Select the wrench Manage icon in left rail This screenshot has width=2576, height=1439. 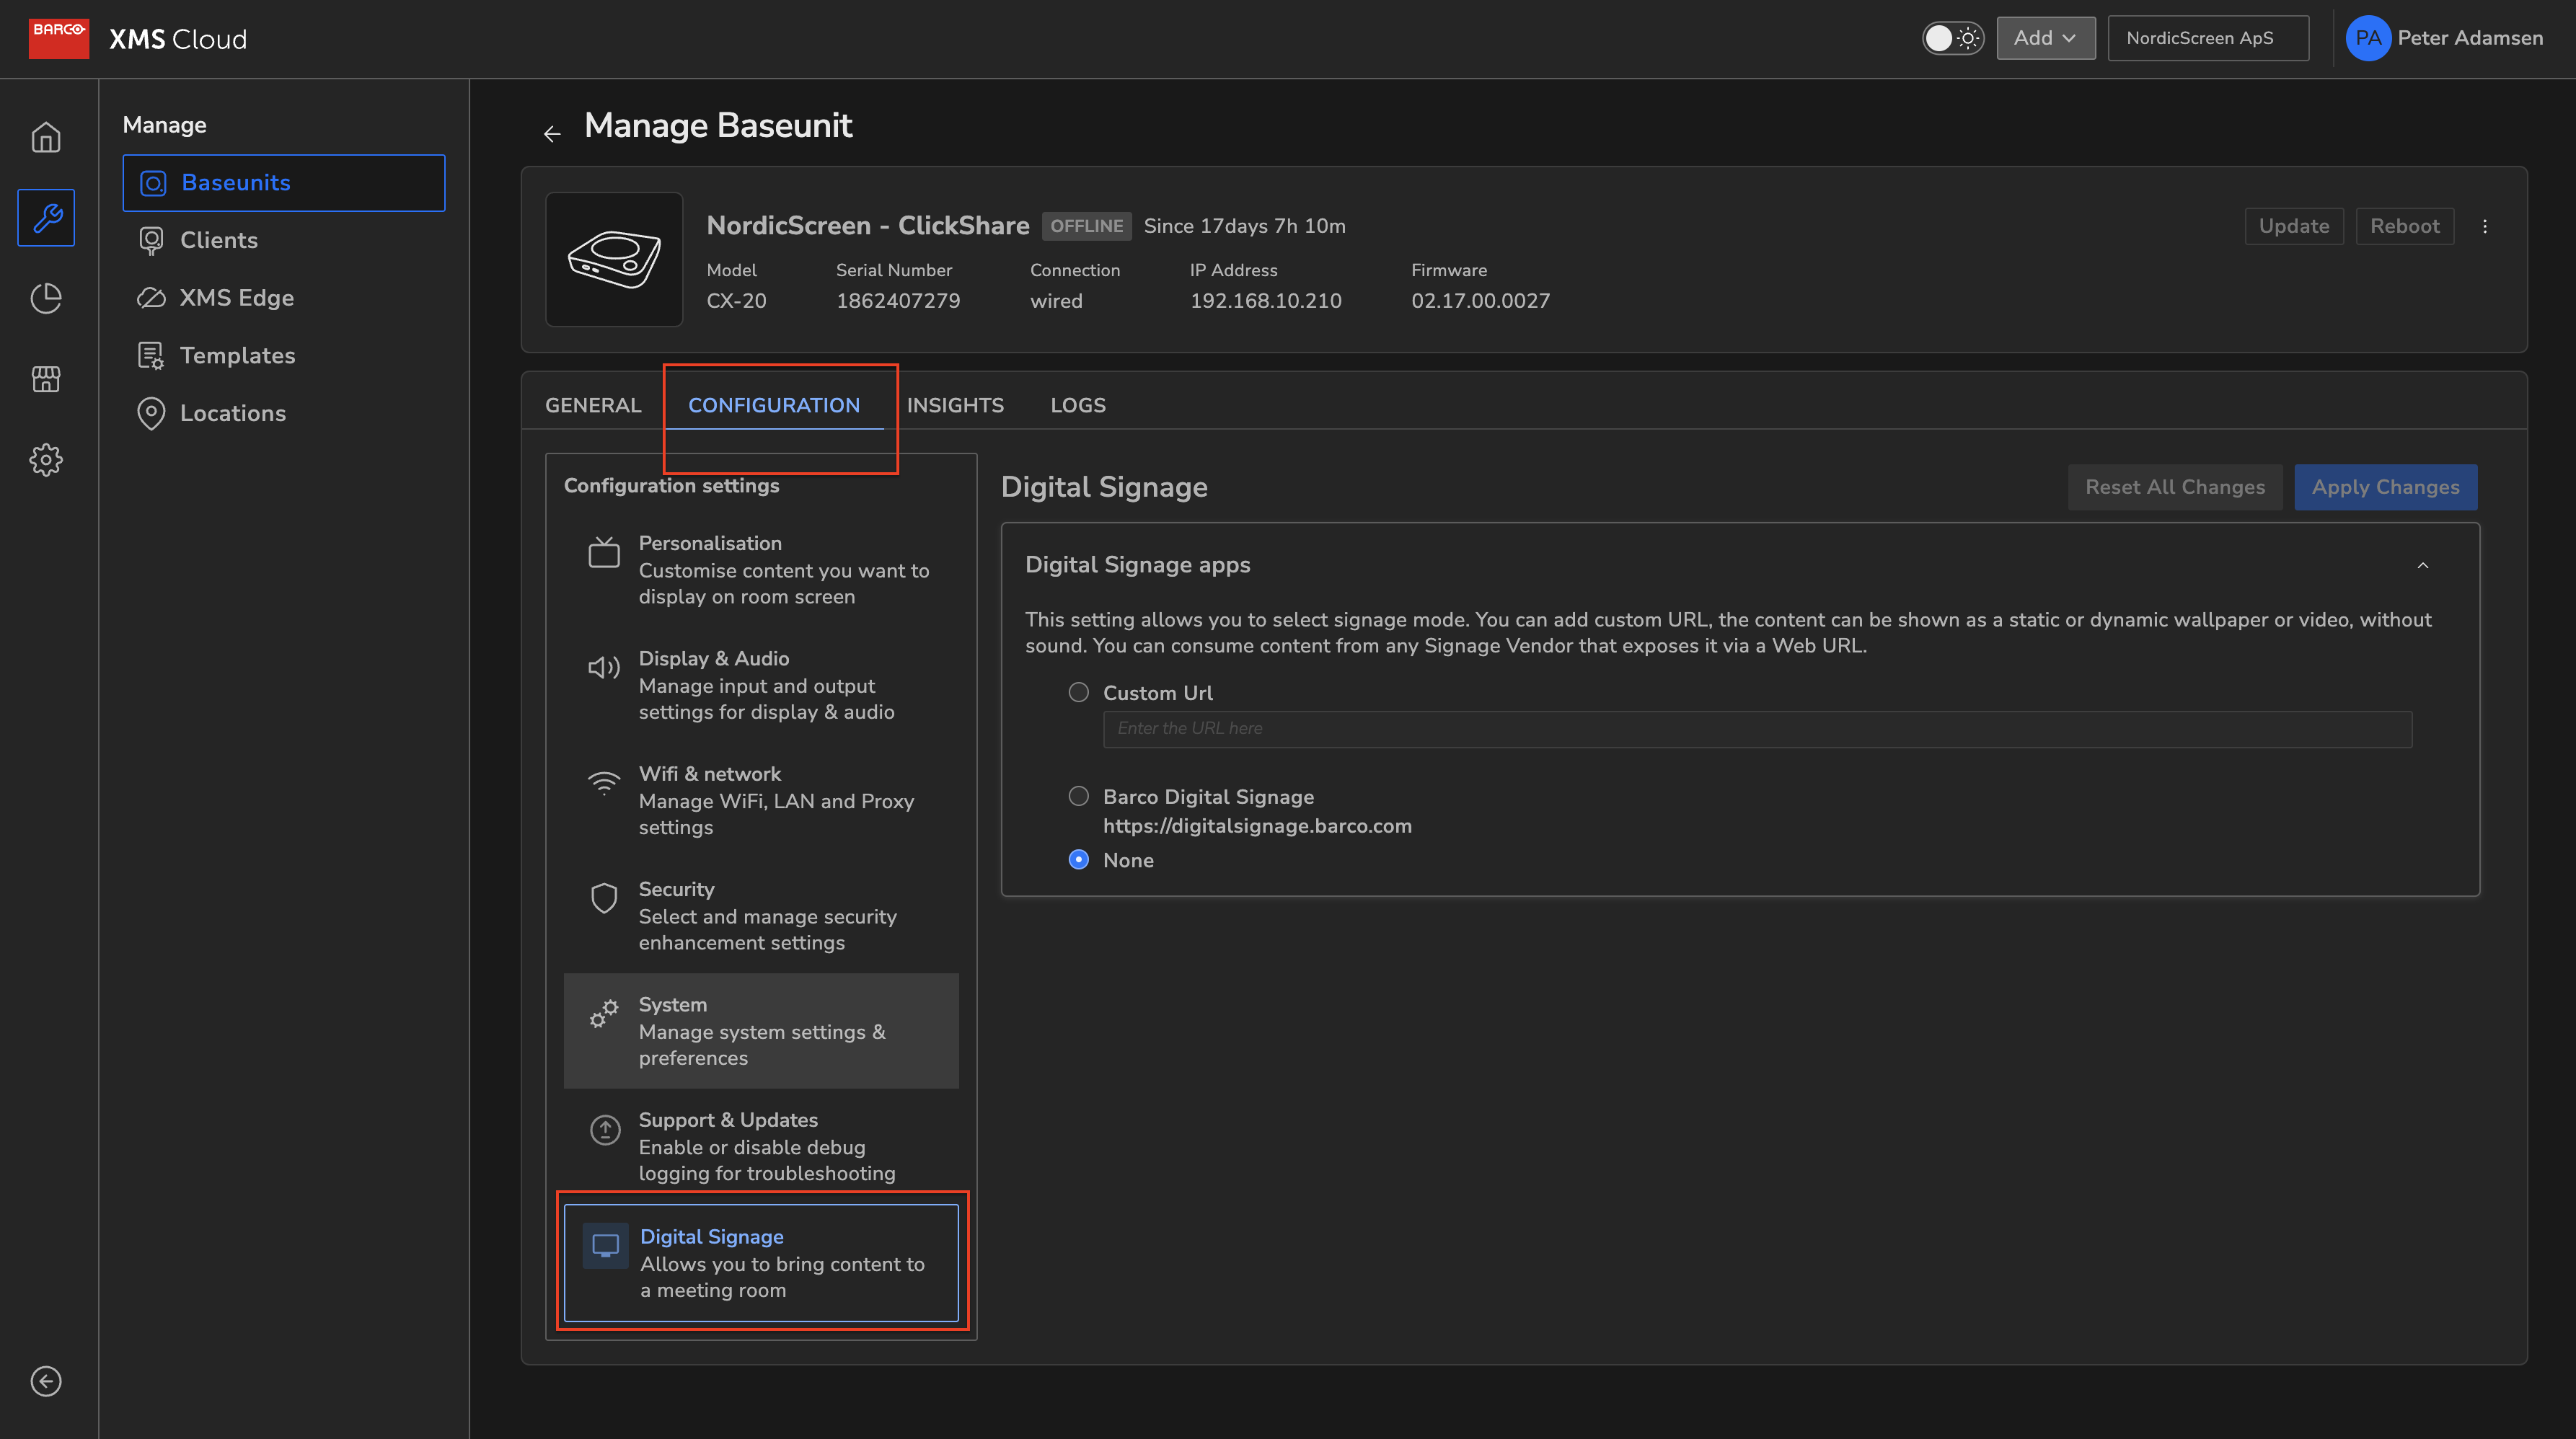click(x=46, y=217)
